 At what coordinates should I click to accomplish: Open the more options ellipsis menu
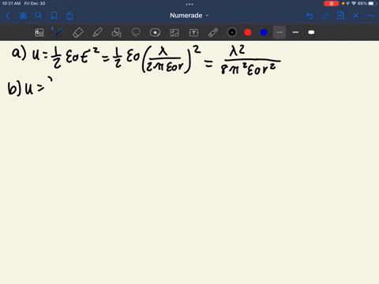coord(371,16)
